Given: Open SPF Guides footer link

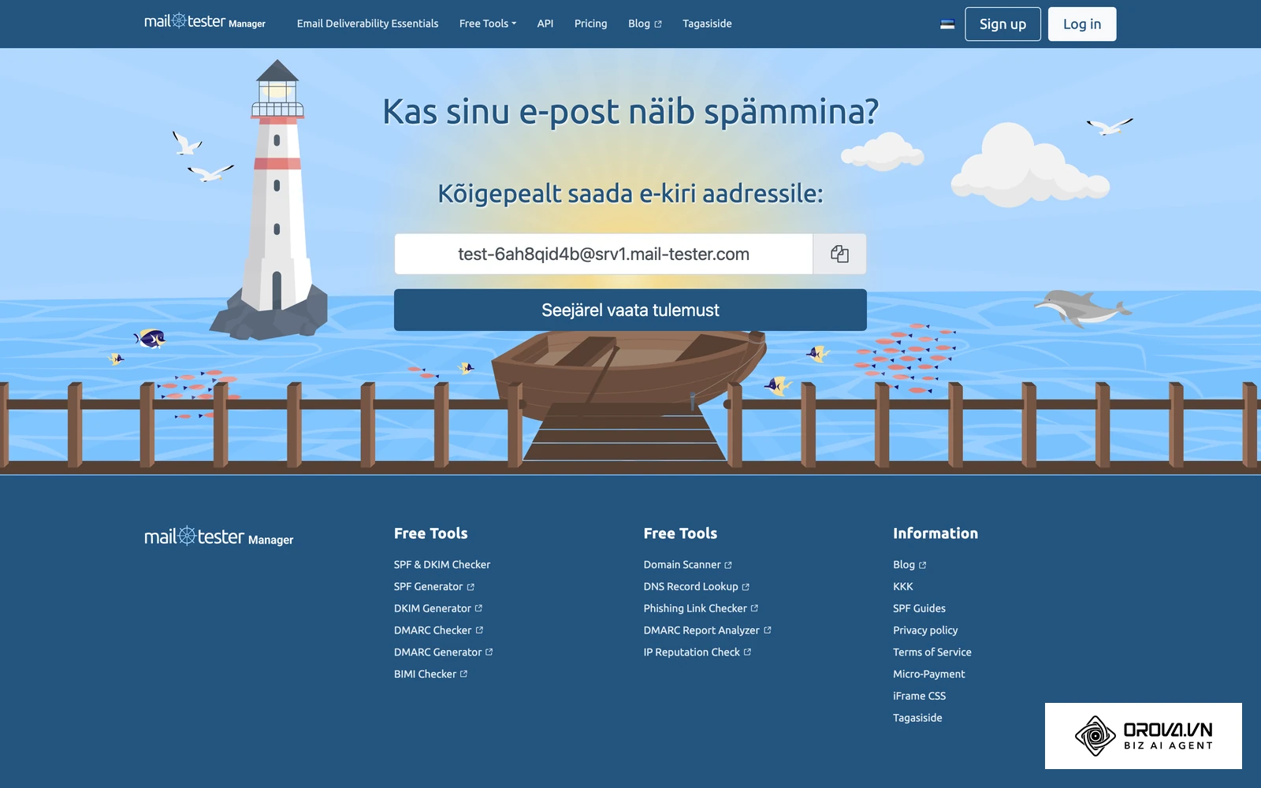Looking at the screenshot, I should point(919,608).
